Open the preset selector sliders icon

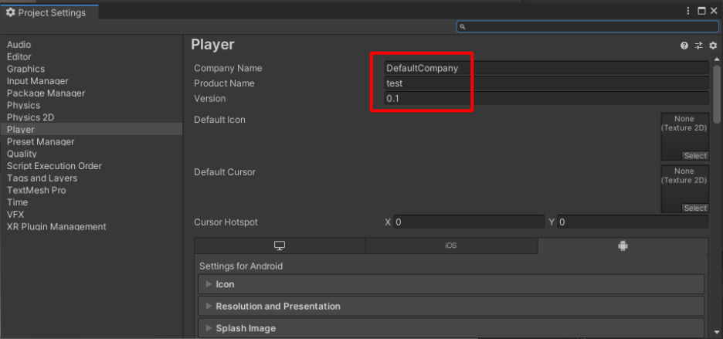pos(698,46)
